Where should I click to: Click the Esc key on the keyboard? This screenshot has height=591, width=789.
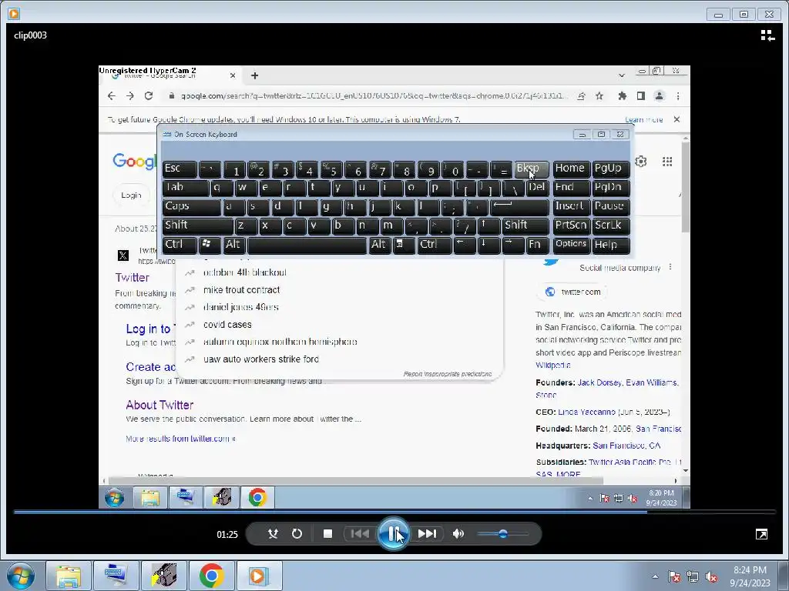point(180,169)
